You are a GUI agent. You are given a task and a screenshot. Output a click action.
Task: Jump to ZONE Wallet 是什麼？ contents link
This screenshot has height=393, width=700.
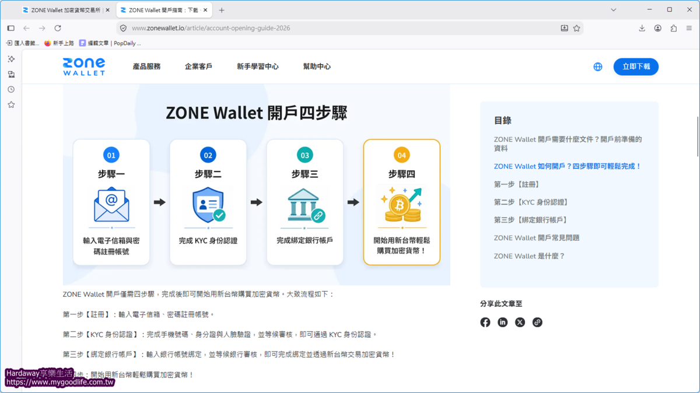(x=529, y=256)
